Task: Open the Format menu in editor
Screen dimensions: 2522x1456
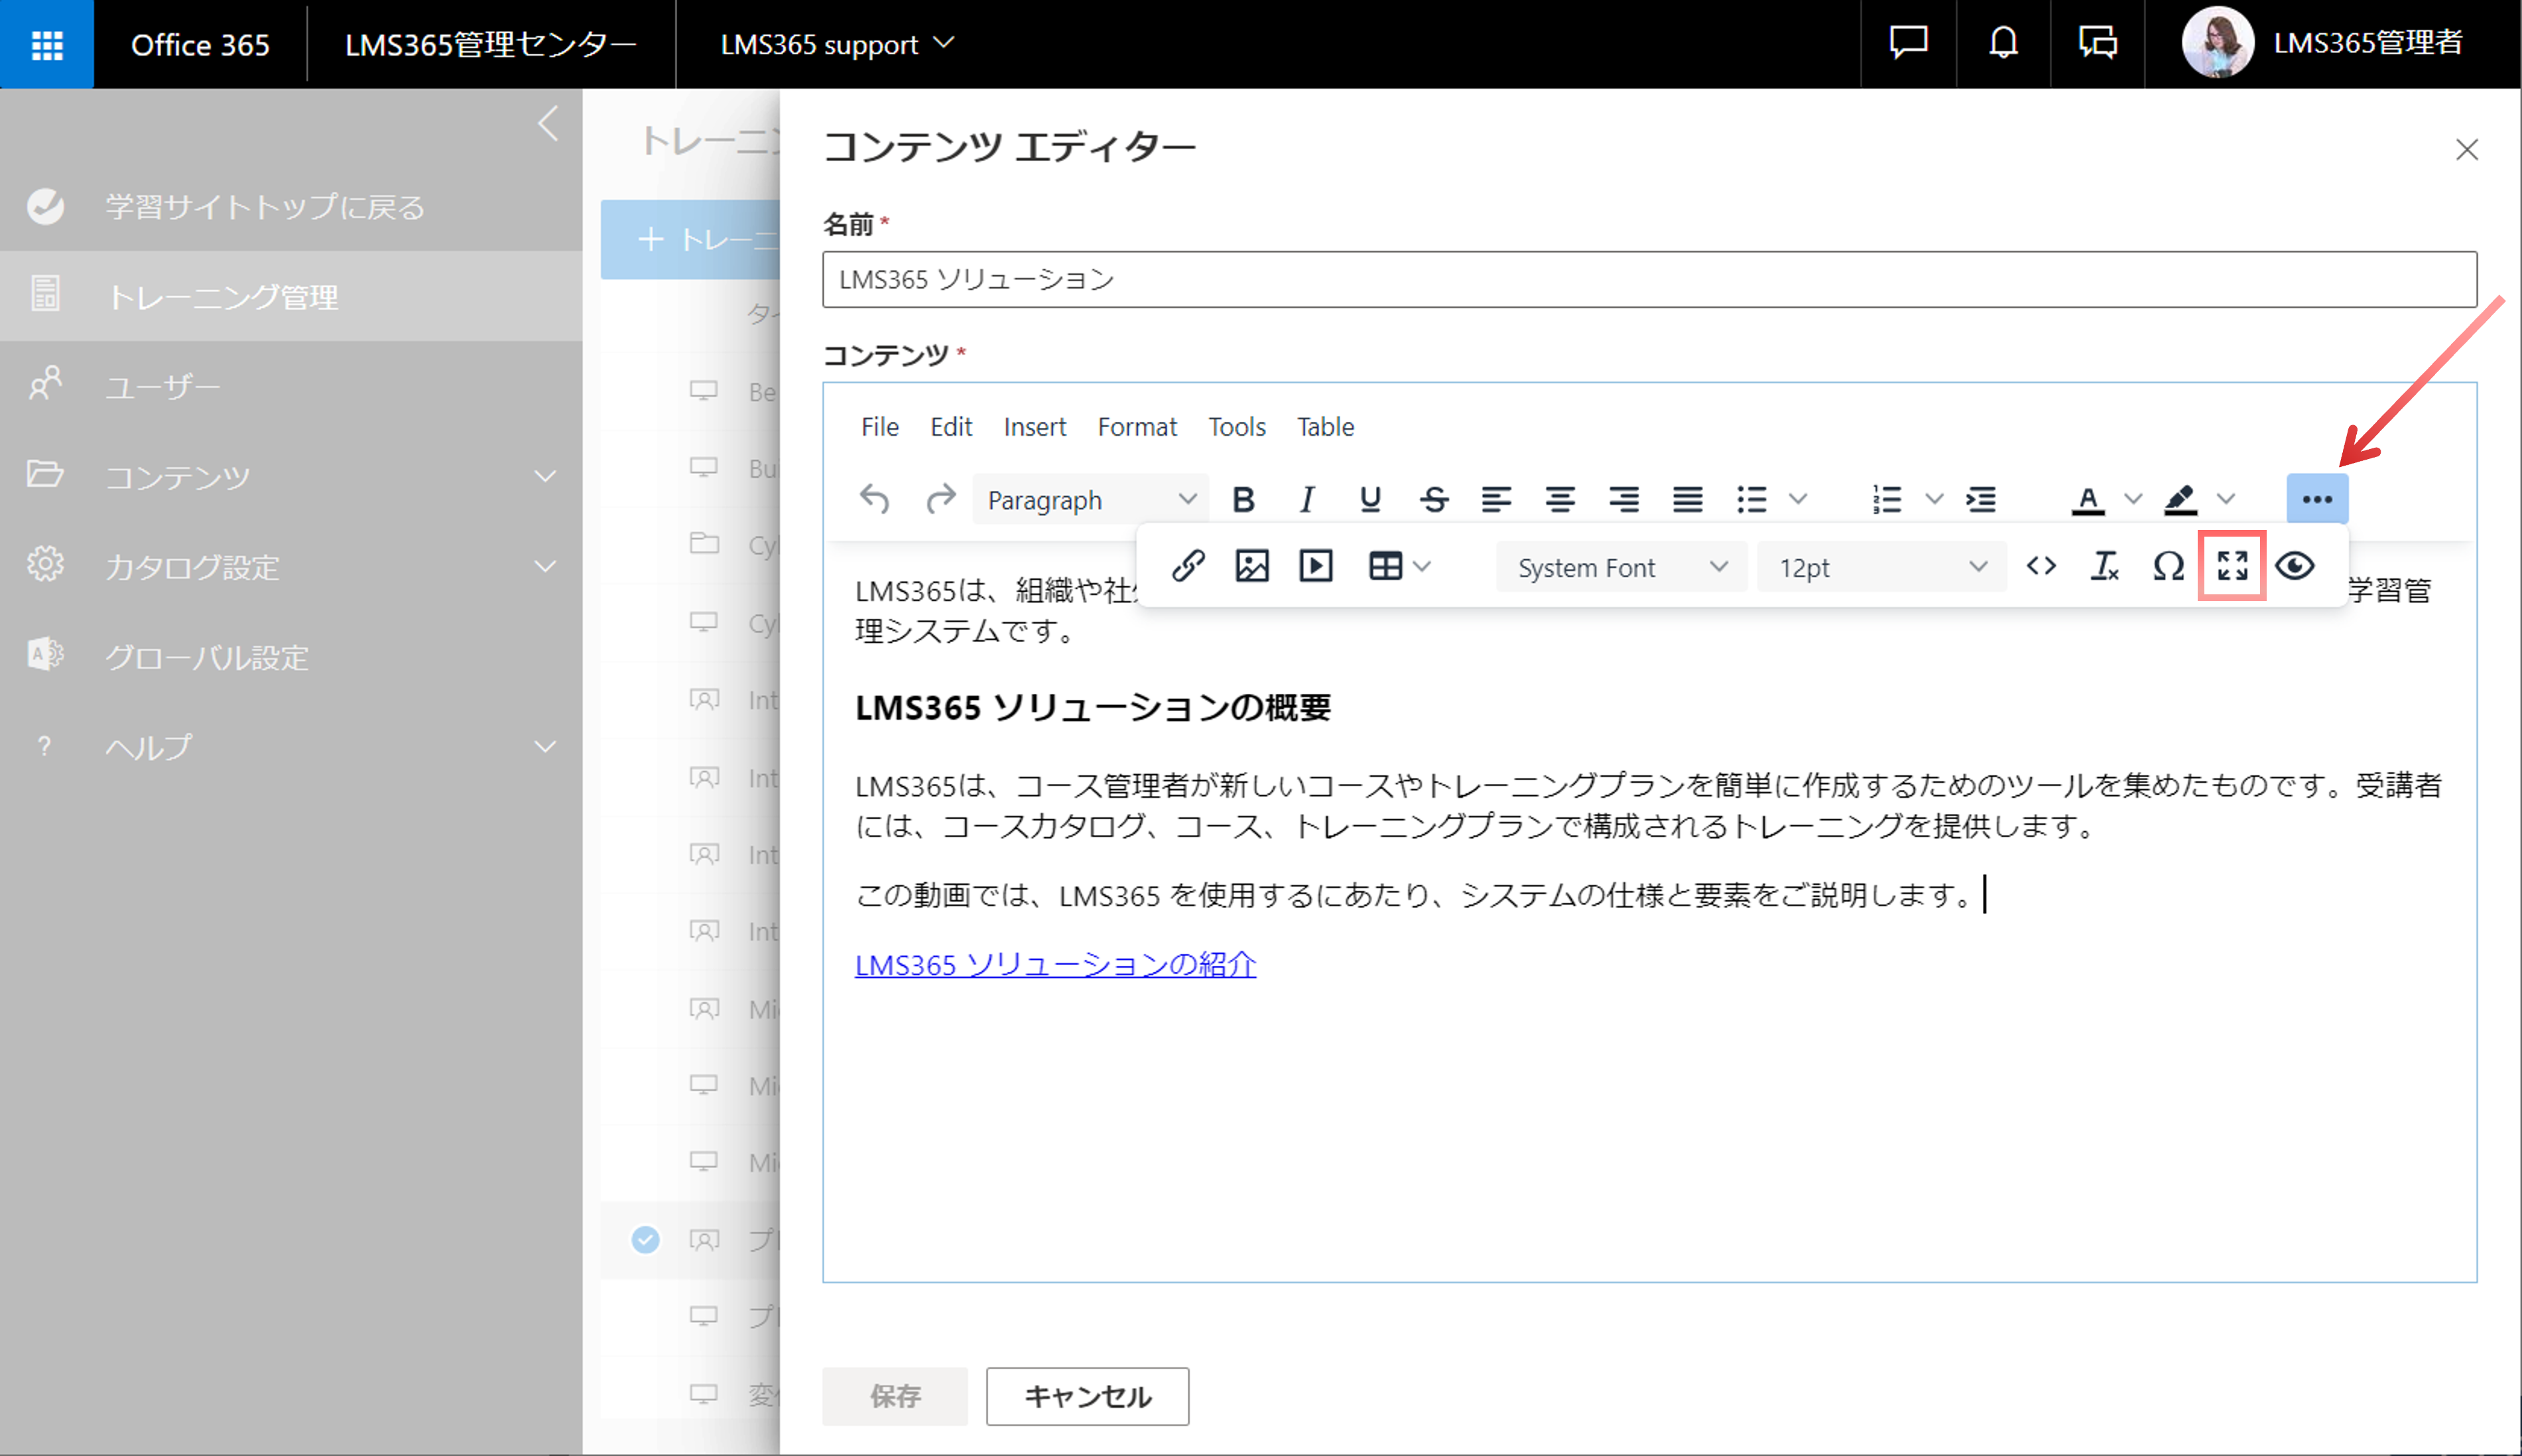Action: point(1137,427)
